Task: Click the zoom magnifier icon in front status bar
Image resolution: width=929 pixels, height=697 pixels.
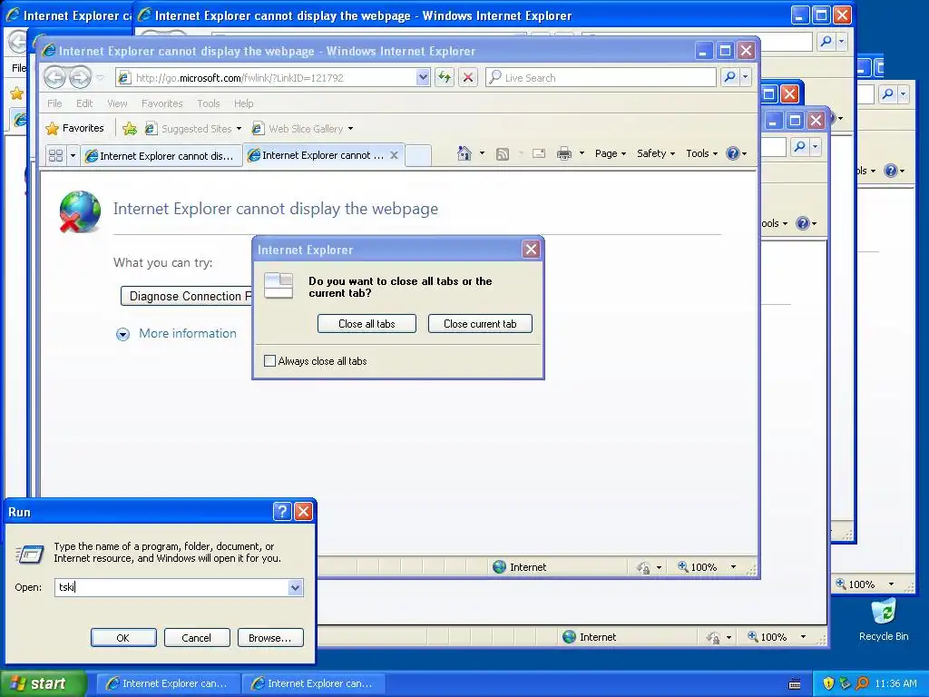Action: [683, 566]
